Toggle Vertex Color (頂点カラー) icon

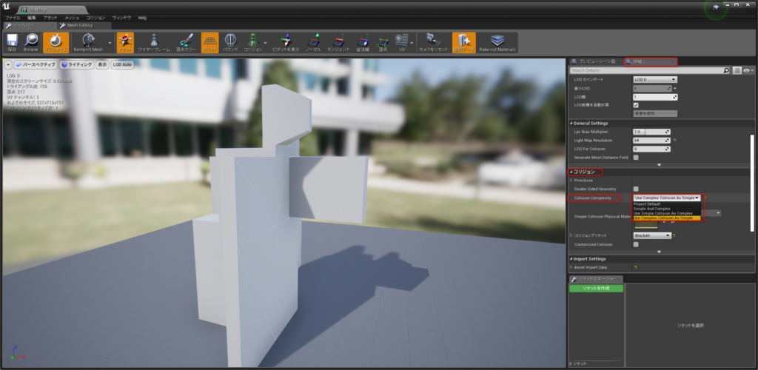pos(186,42)
